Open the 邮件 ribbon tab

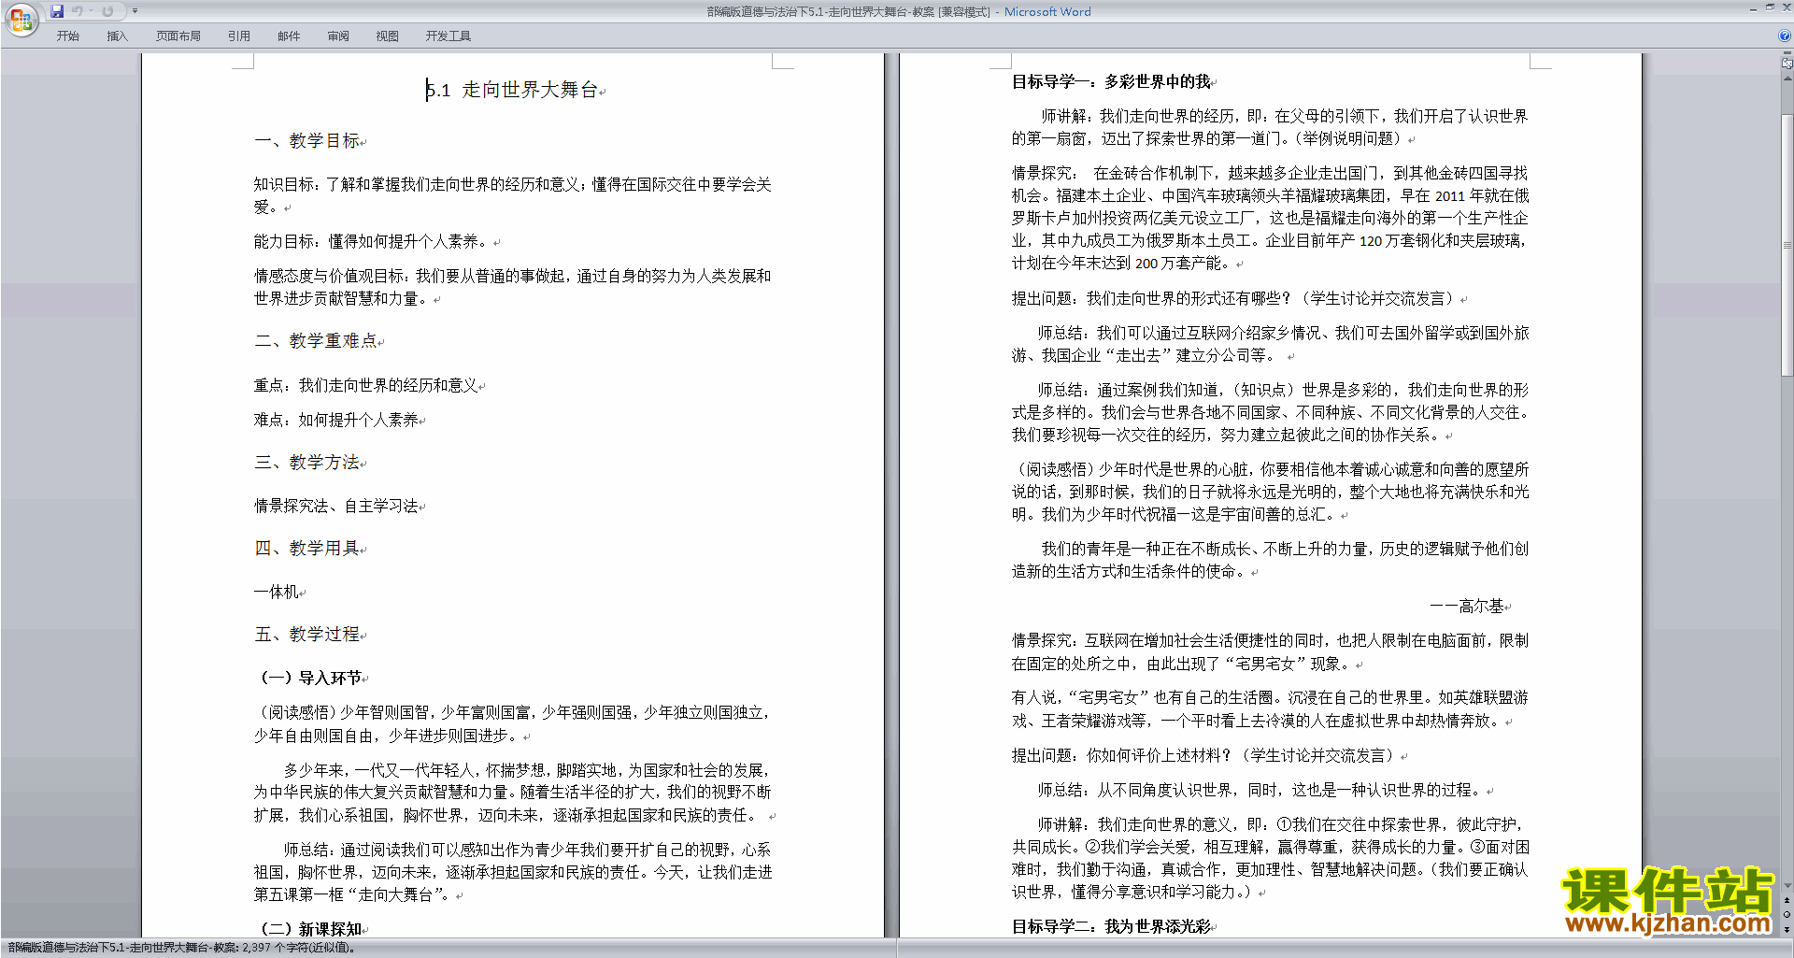tap(289, 36)
